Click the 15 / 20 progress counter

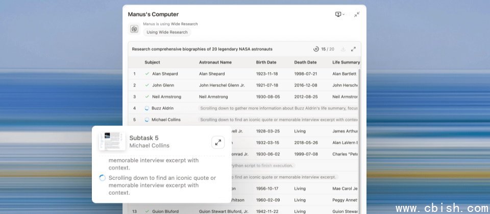[328, 49]
